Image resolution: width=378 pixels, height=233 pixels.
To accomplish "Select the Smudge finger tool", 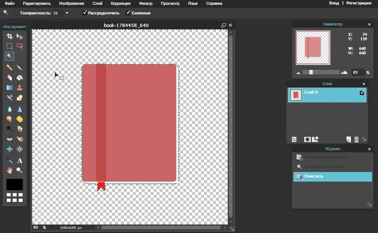I will point(9,119).
